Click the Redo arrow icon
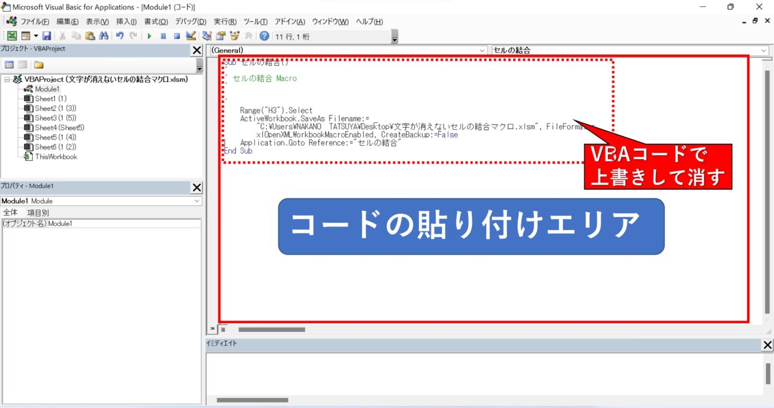Viewport: 774px width, 408px height. (133, 36)
